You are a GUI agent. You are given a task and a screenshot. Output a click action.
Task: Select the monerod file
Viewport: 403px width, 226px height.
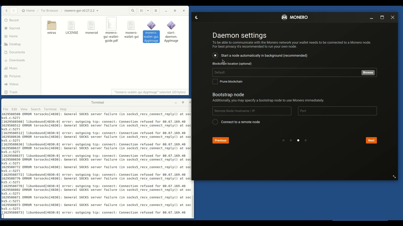[x=91, y=28]
